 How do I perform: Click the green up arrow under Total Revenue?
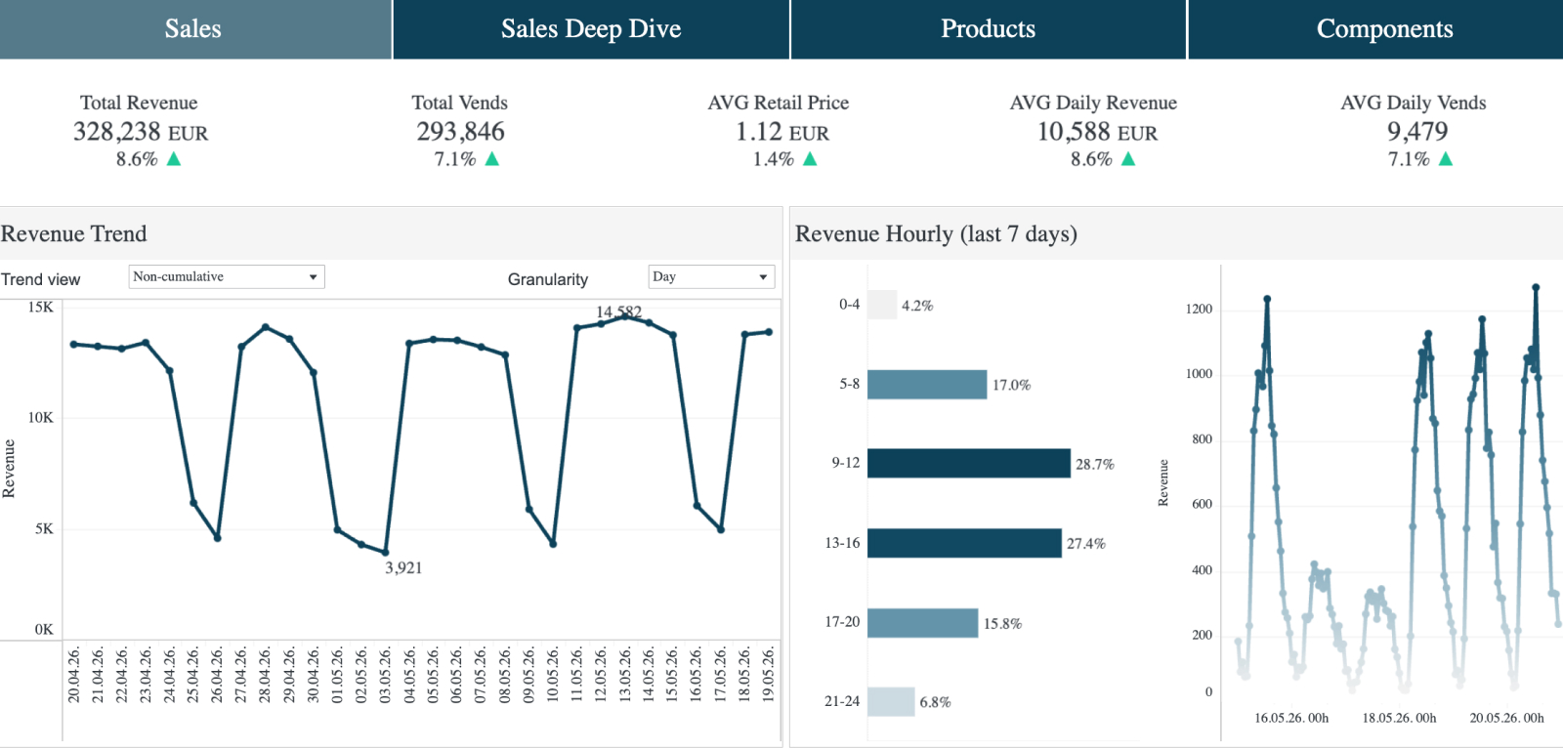(x=174, y=159)
